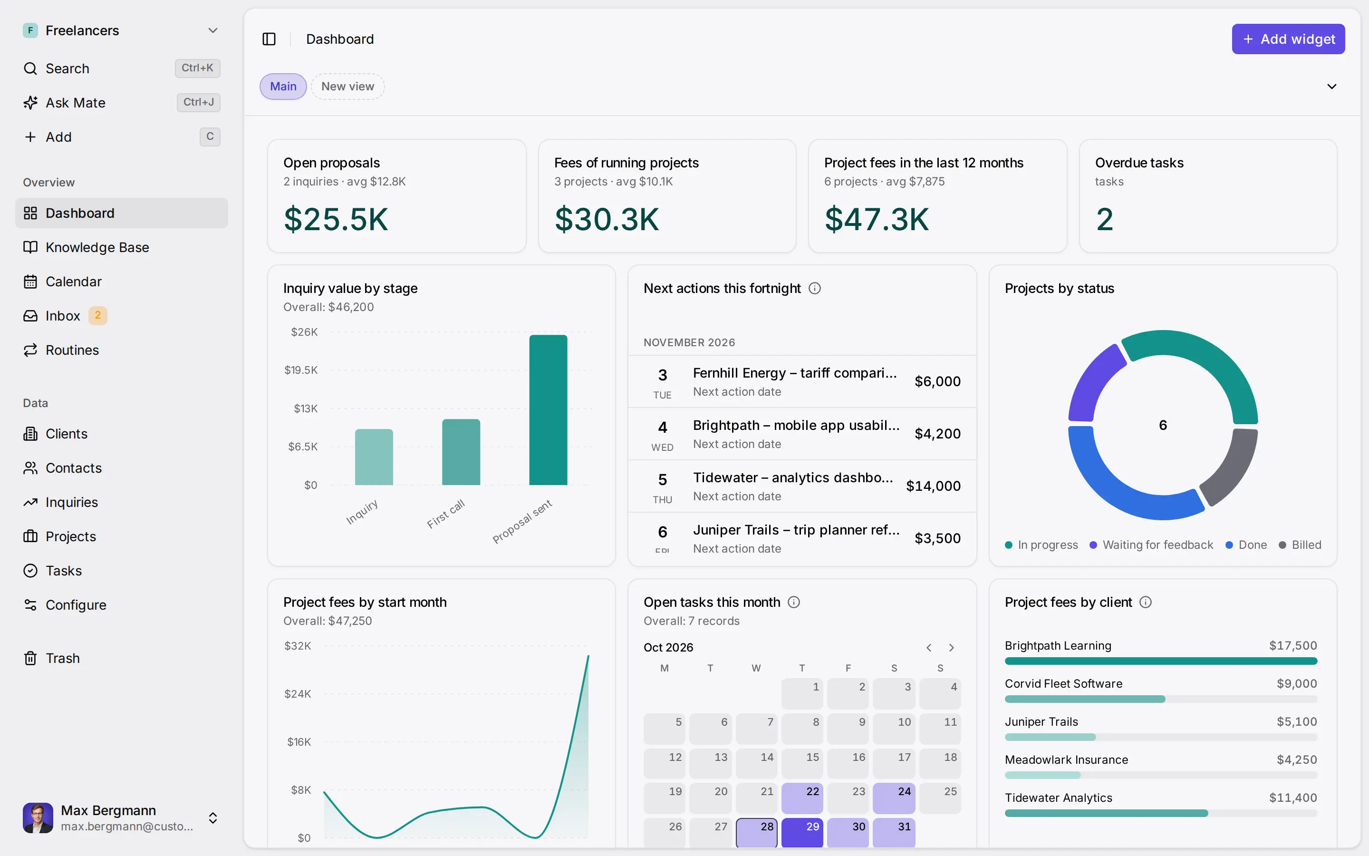Click info icon beside Next actions this fortnight
Screen dimensions: 1369x856
815,288
